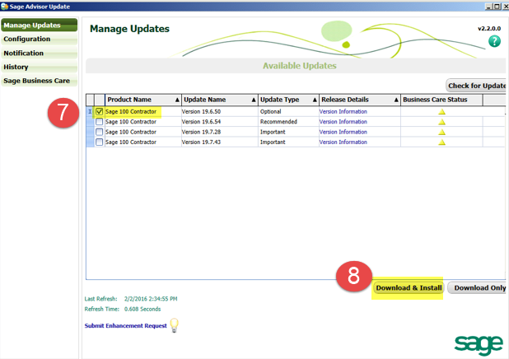Click the warning triangle for Version 19.6.50
The width and height of the screenshot is (509, 359).
coord(441,112)
